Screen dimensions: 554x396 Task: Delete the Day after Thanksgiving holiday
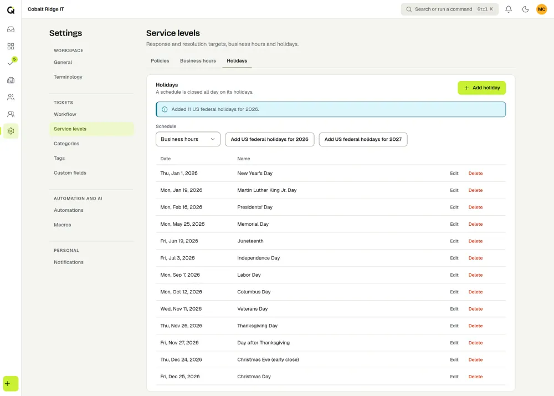pyautogui.click(x=475, y=343)
